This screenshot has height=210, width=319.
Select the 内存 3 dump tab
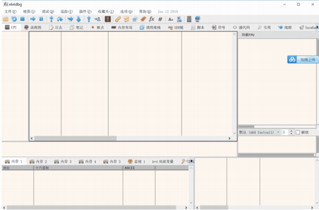[x=63, y=161]
